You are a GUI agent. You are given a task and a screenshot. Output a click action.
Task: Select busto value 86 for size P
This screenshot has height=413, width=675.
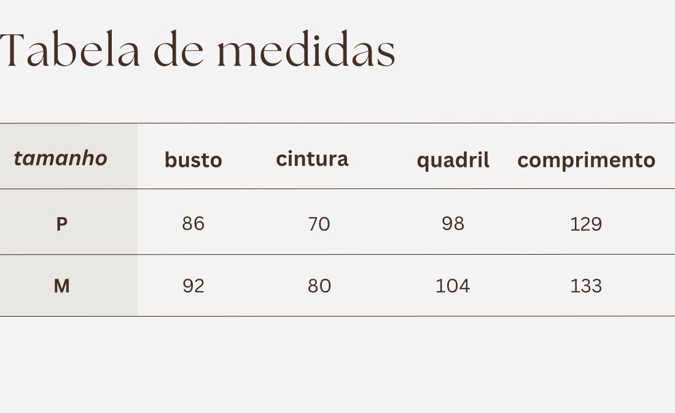193,224
